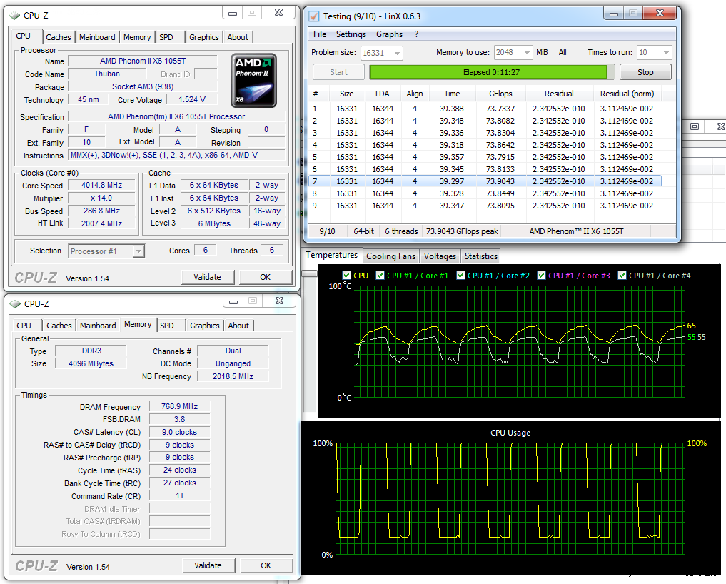Open the Graphs menu in LinX
Viewport: 726px width, 584px height.
(x=389, y=34)
